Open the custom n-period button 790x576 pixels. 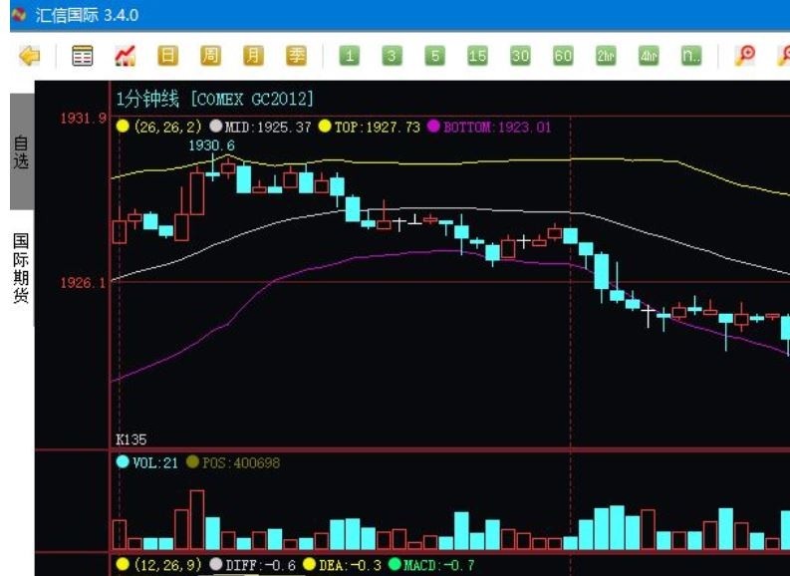coord(691,56)
